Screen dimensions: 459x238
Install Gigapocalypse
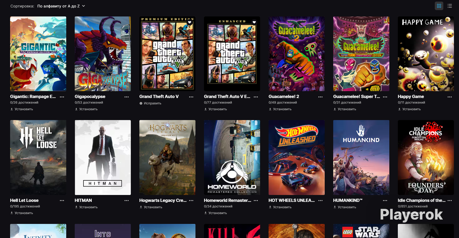click(x=86, y=109)
